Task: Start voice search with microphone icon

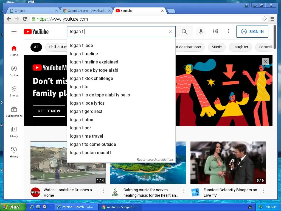Action: click(x=201, y=32)
